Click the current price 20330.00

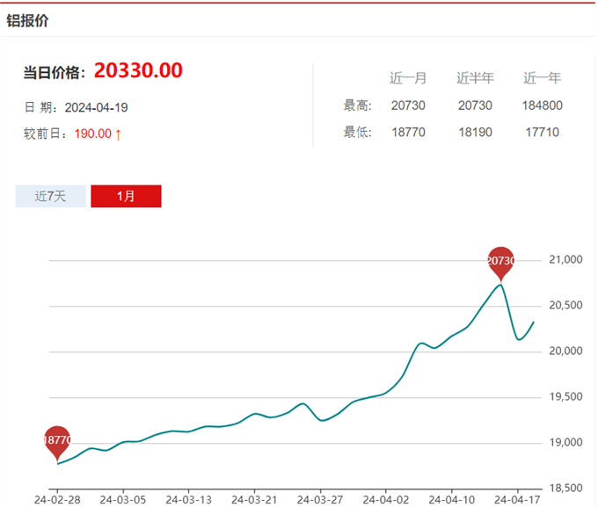click(138, 70)
